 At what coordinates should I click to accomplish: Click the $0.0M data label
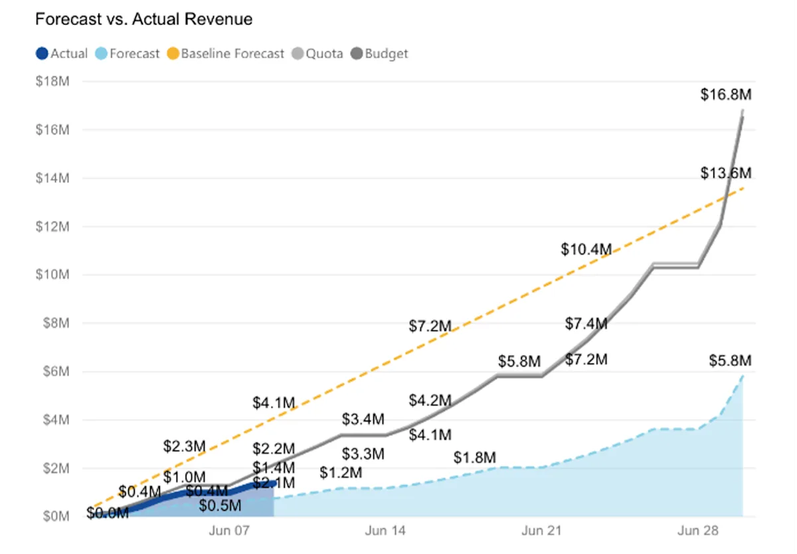coord(108,513)
